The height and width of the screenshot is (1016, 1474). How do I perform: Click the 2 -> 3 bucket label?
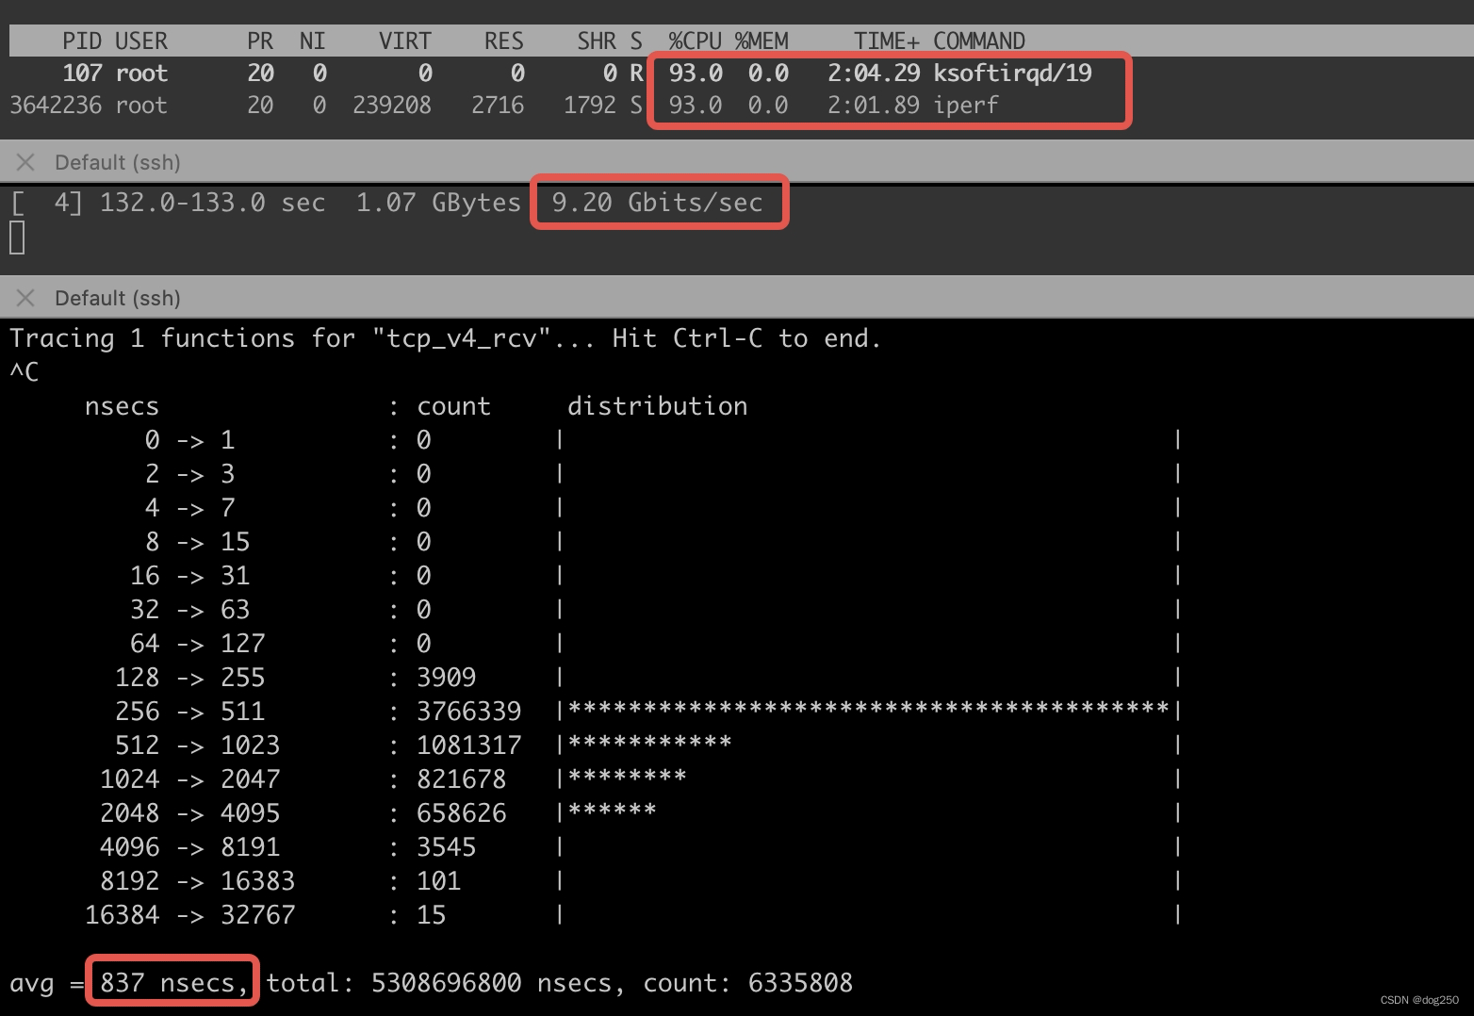189,474
